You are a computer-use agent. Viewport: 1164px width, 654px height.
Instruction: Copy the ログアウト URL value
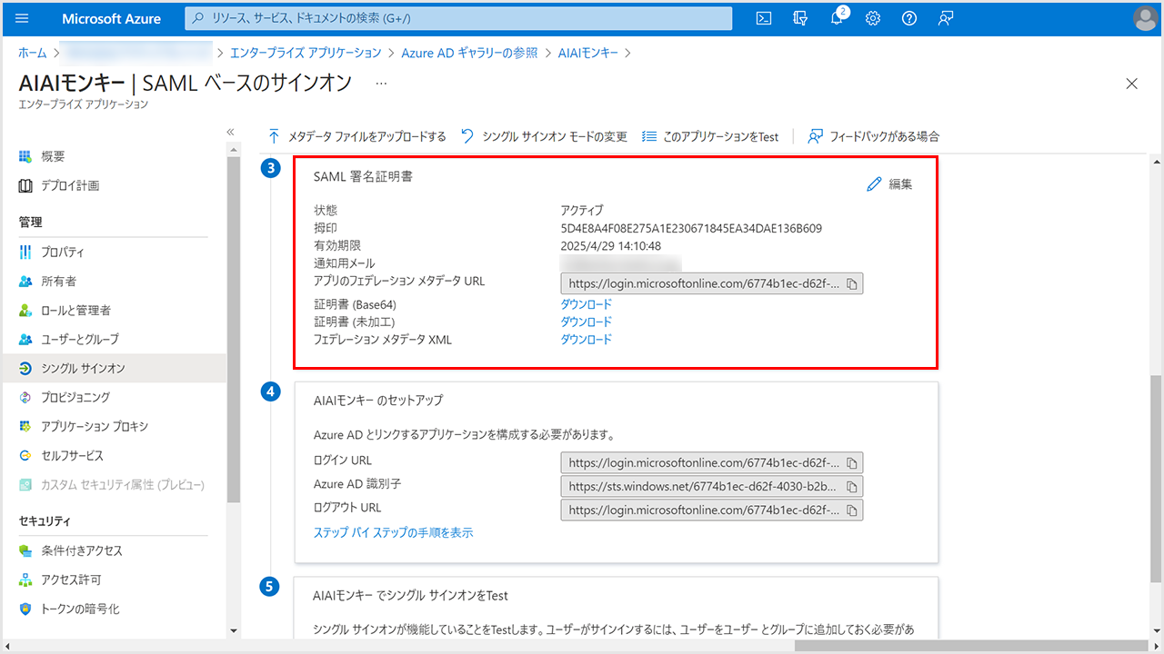coord(851,510)
